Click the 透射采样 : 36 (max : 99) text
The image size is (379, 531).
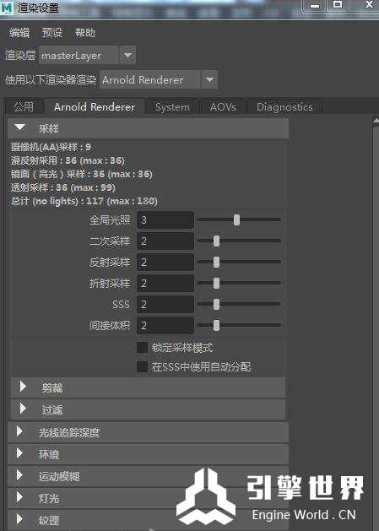pyautogui.click(x=63, y=187)
